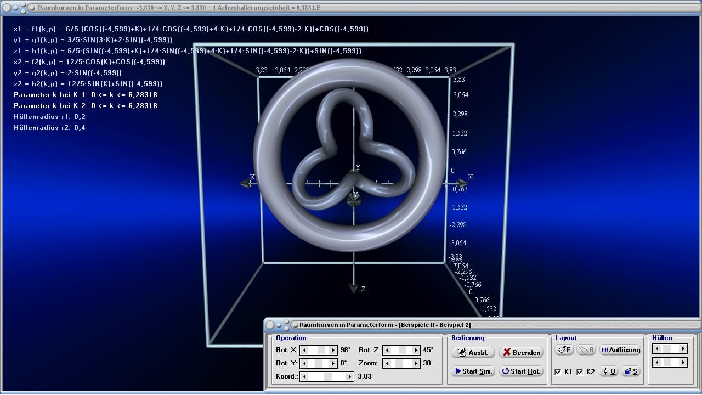
Task: Click the main window title bar 'Raumkurven in Parameterform'
Action: click(x=351, y=8)
